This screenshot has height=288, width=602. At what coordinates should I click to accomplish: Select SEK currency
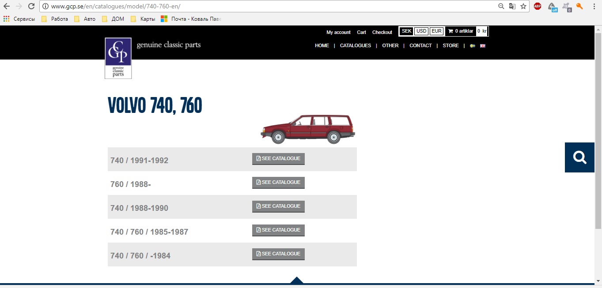pos(407,31)
